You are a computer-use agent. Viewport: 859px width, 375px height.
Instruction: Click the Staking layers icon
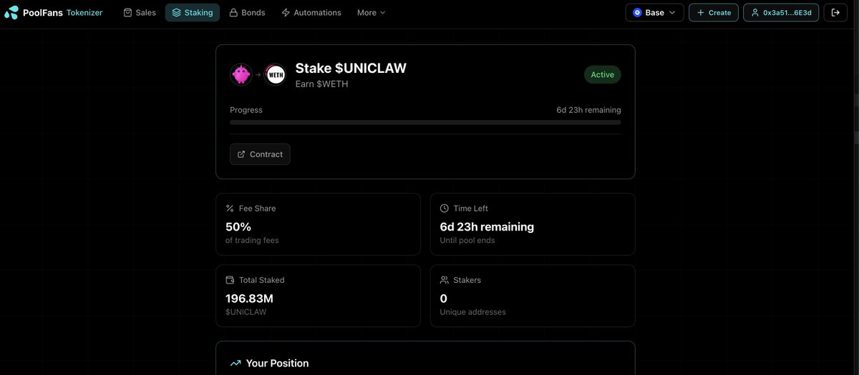[177, 12]
